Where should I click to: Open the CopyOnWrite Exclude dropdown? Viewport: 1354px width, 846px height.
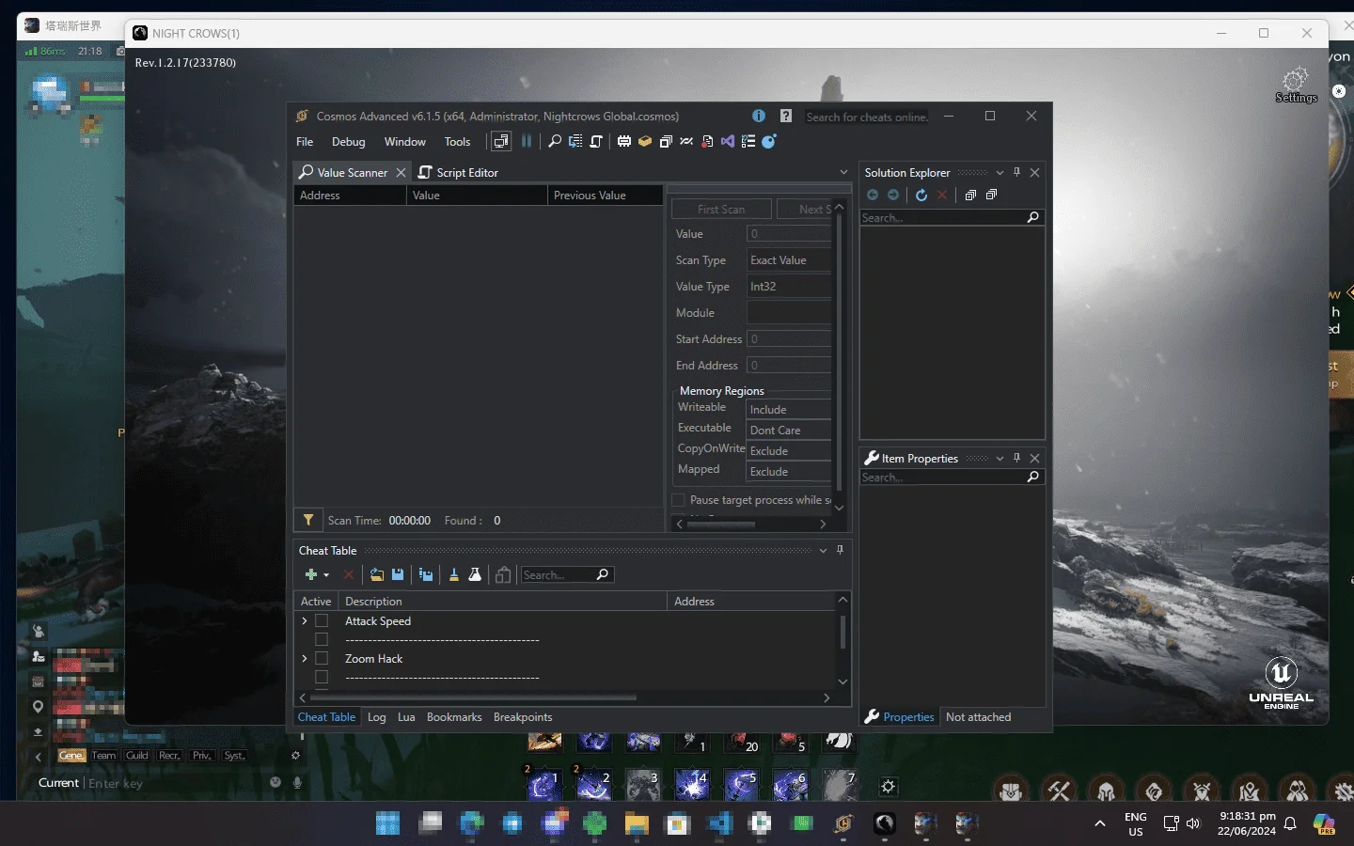click(x=789, y=451)
